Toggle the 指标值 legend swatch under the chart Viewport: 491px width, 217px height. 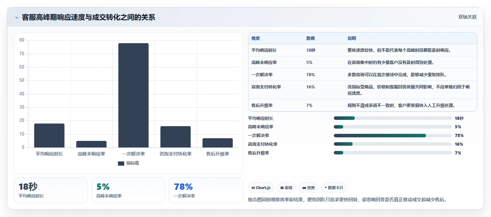(x=121, y=164)
